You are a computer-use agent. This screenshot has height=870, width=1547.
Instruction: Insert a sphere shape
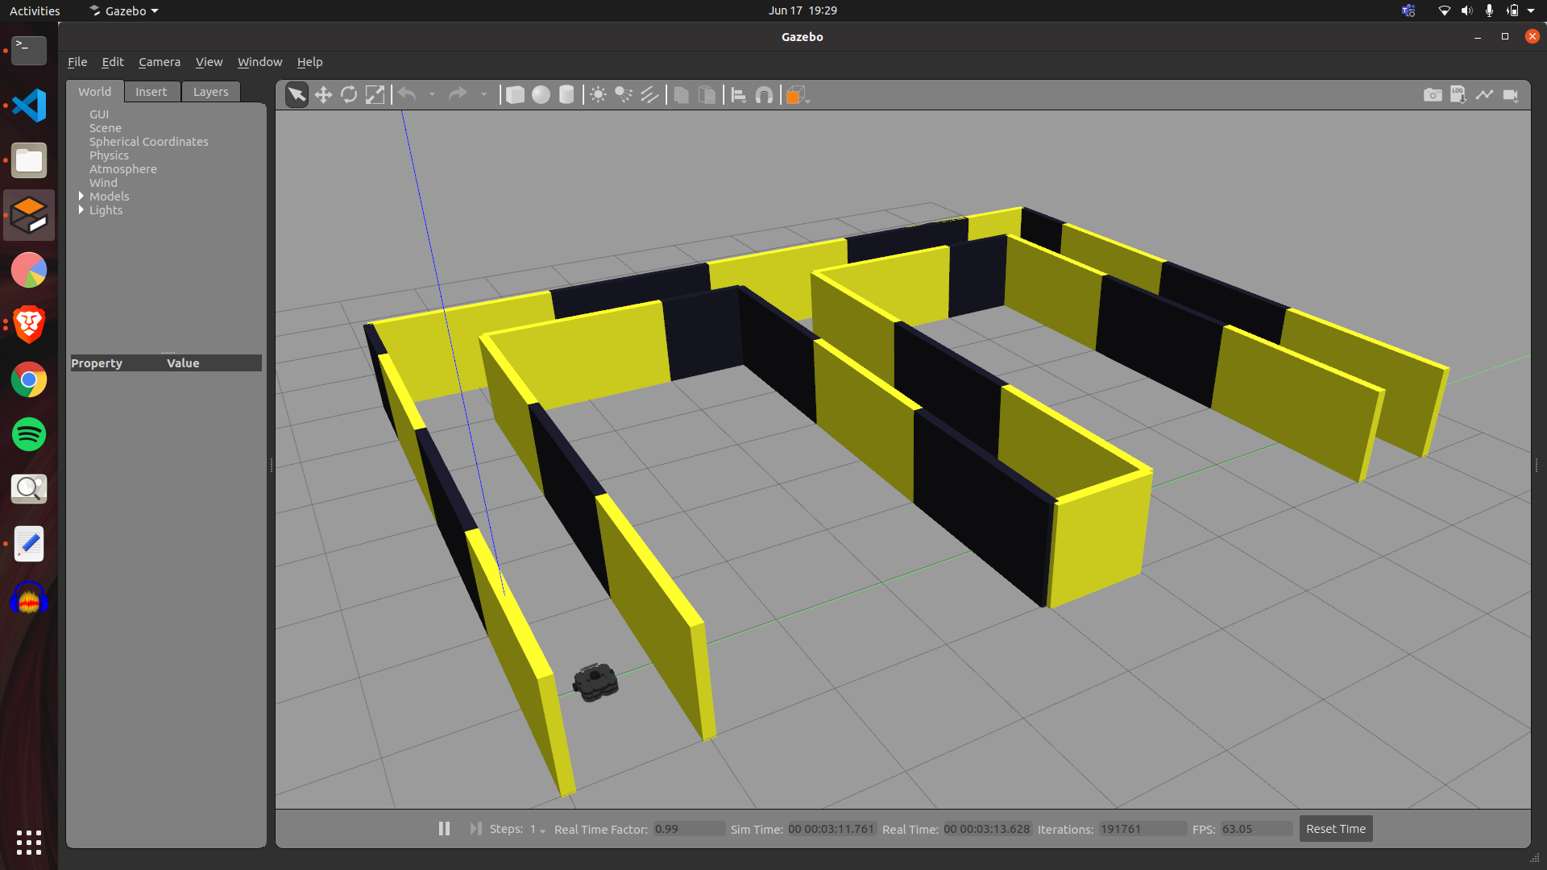[x=541, y=95]
